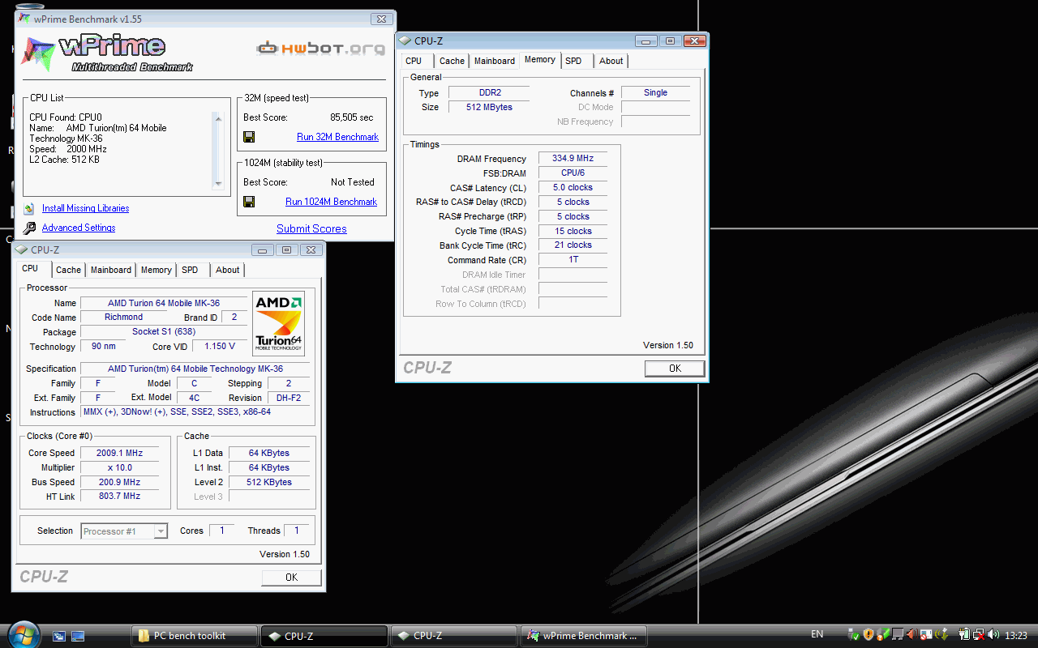
Task: Click the wPrime Multithreaded Benchmark logo
Action: pos(107,52)
